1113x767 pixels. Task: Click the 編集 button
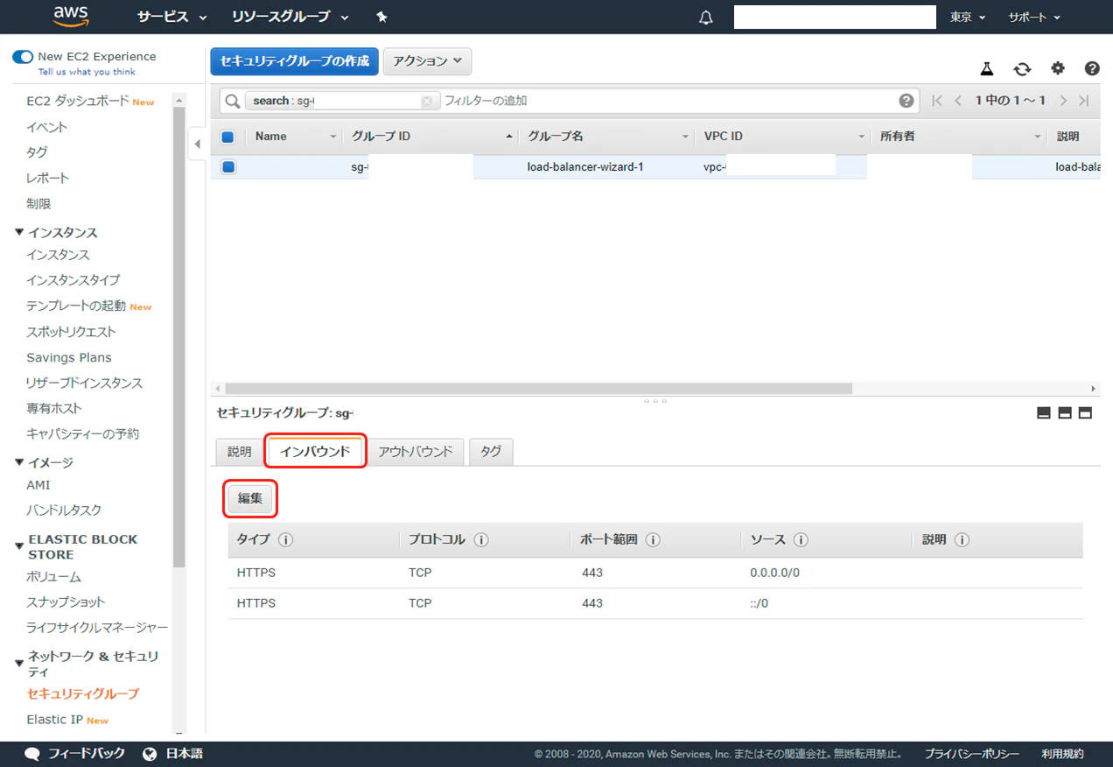coord(250,498)
